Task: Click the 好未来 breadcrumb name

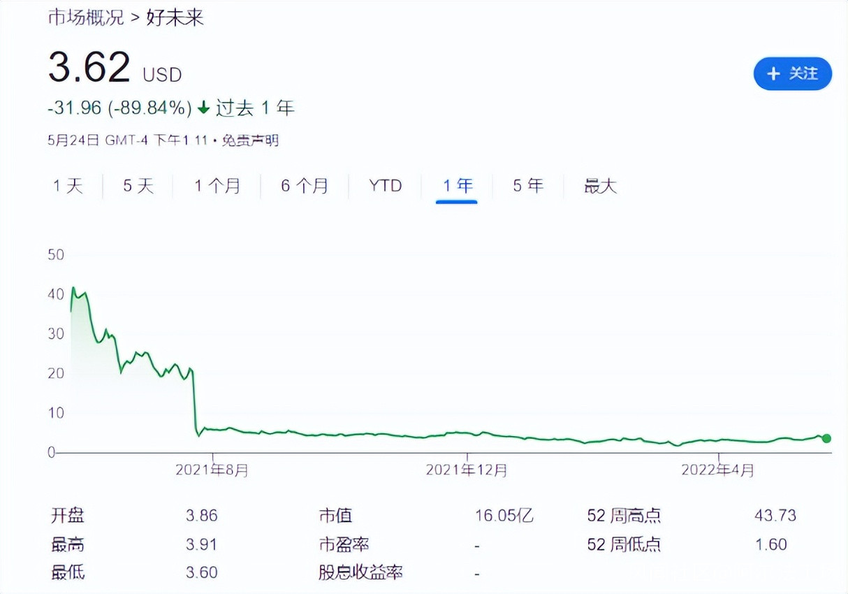Action: pos(175,17)
